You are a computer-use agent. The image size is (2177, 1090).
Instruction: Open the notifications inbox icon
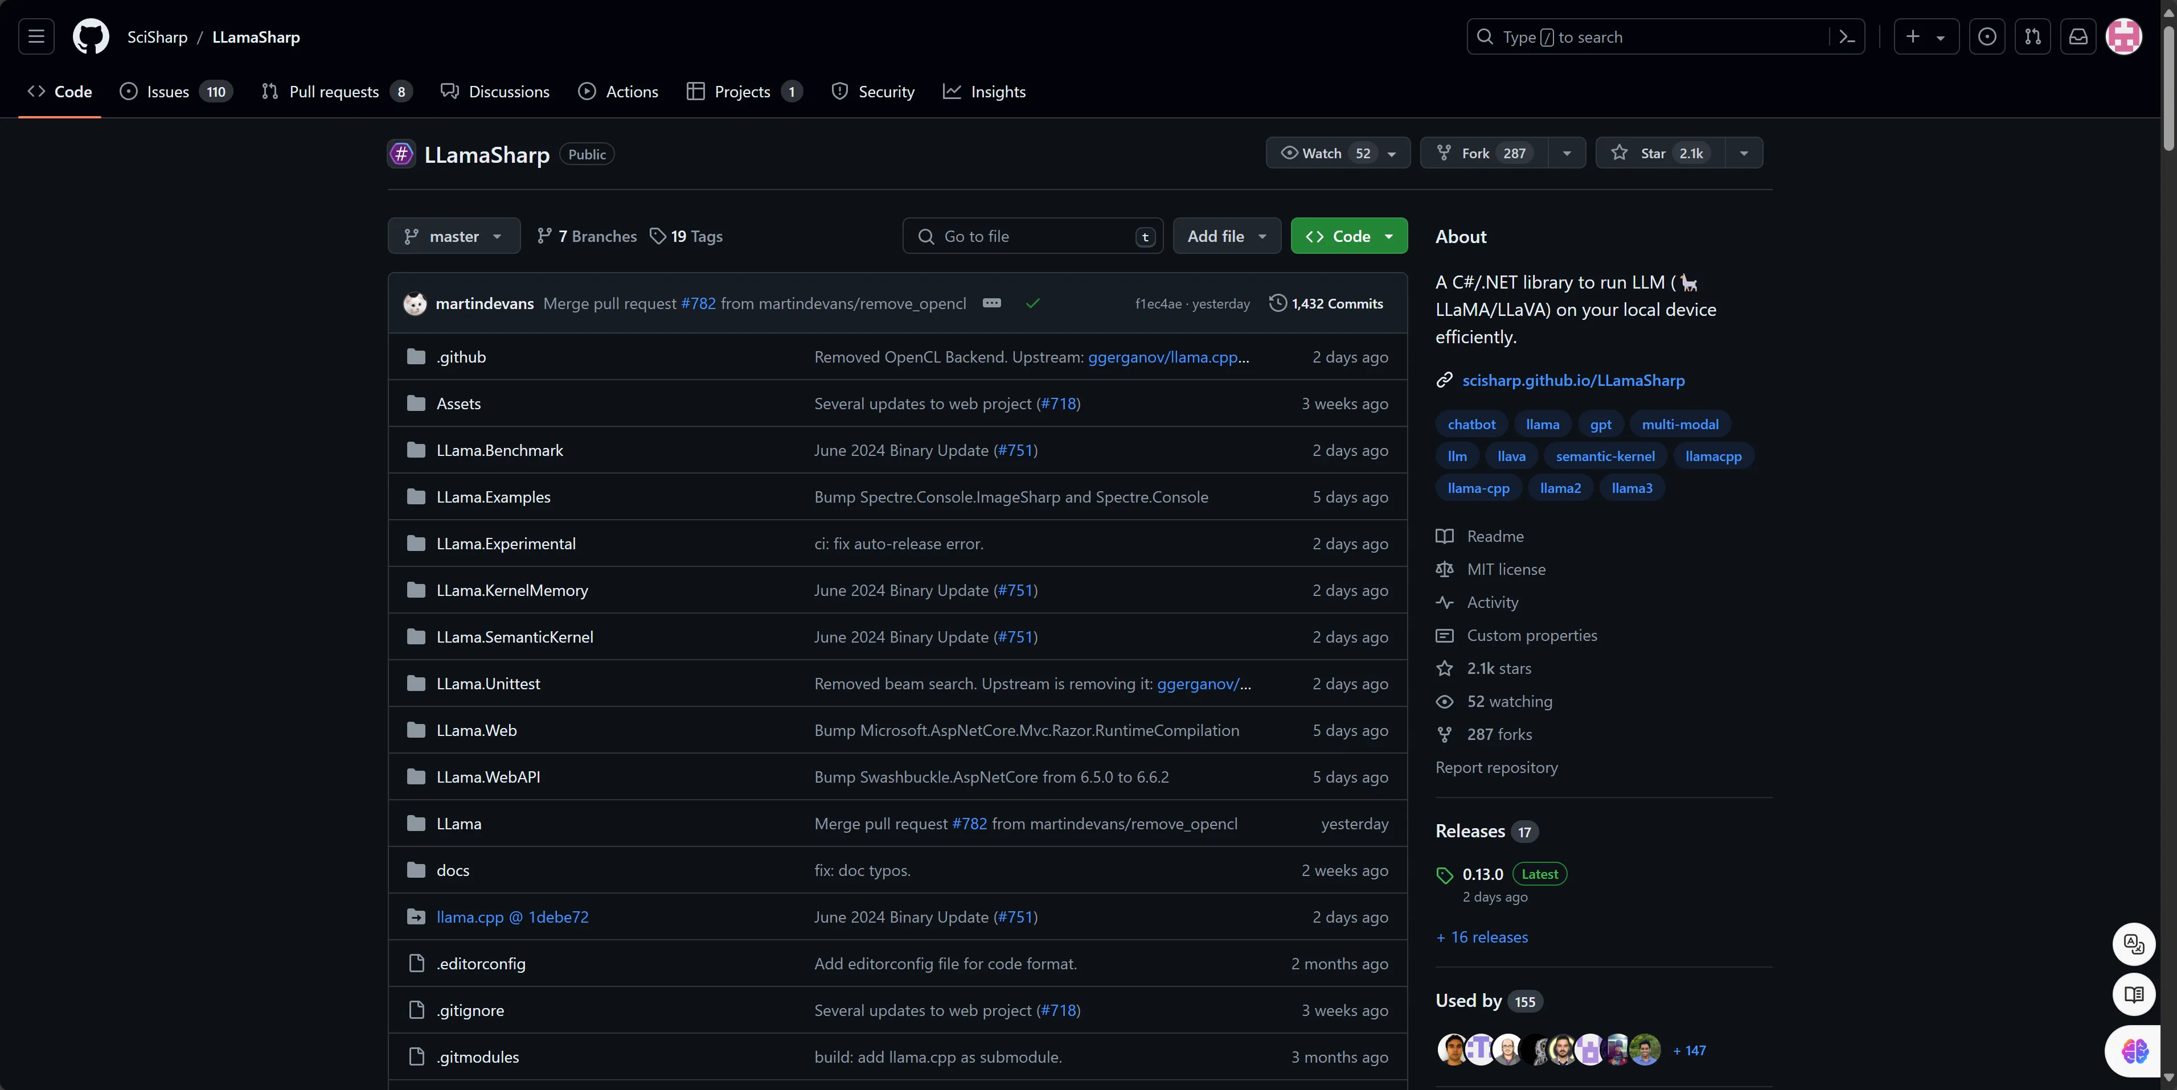[2078, 36]
